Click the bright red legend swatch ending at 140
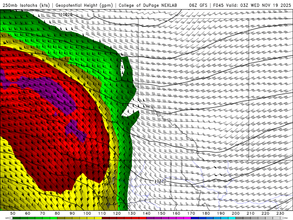293x220 pixels. pyautogui.click(x=143, y=218)
